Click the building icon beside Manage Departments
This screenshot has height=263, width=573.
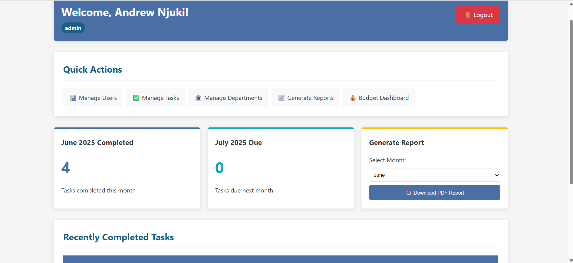(x=198, y=98)
